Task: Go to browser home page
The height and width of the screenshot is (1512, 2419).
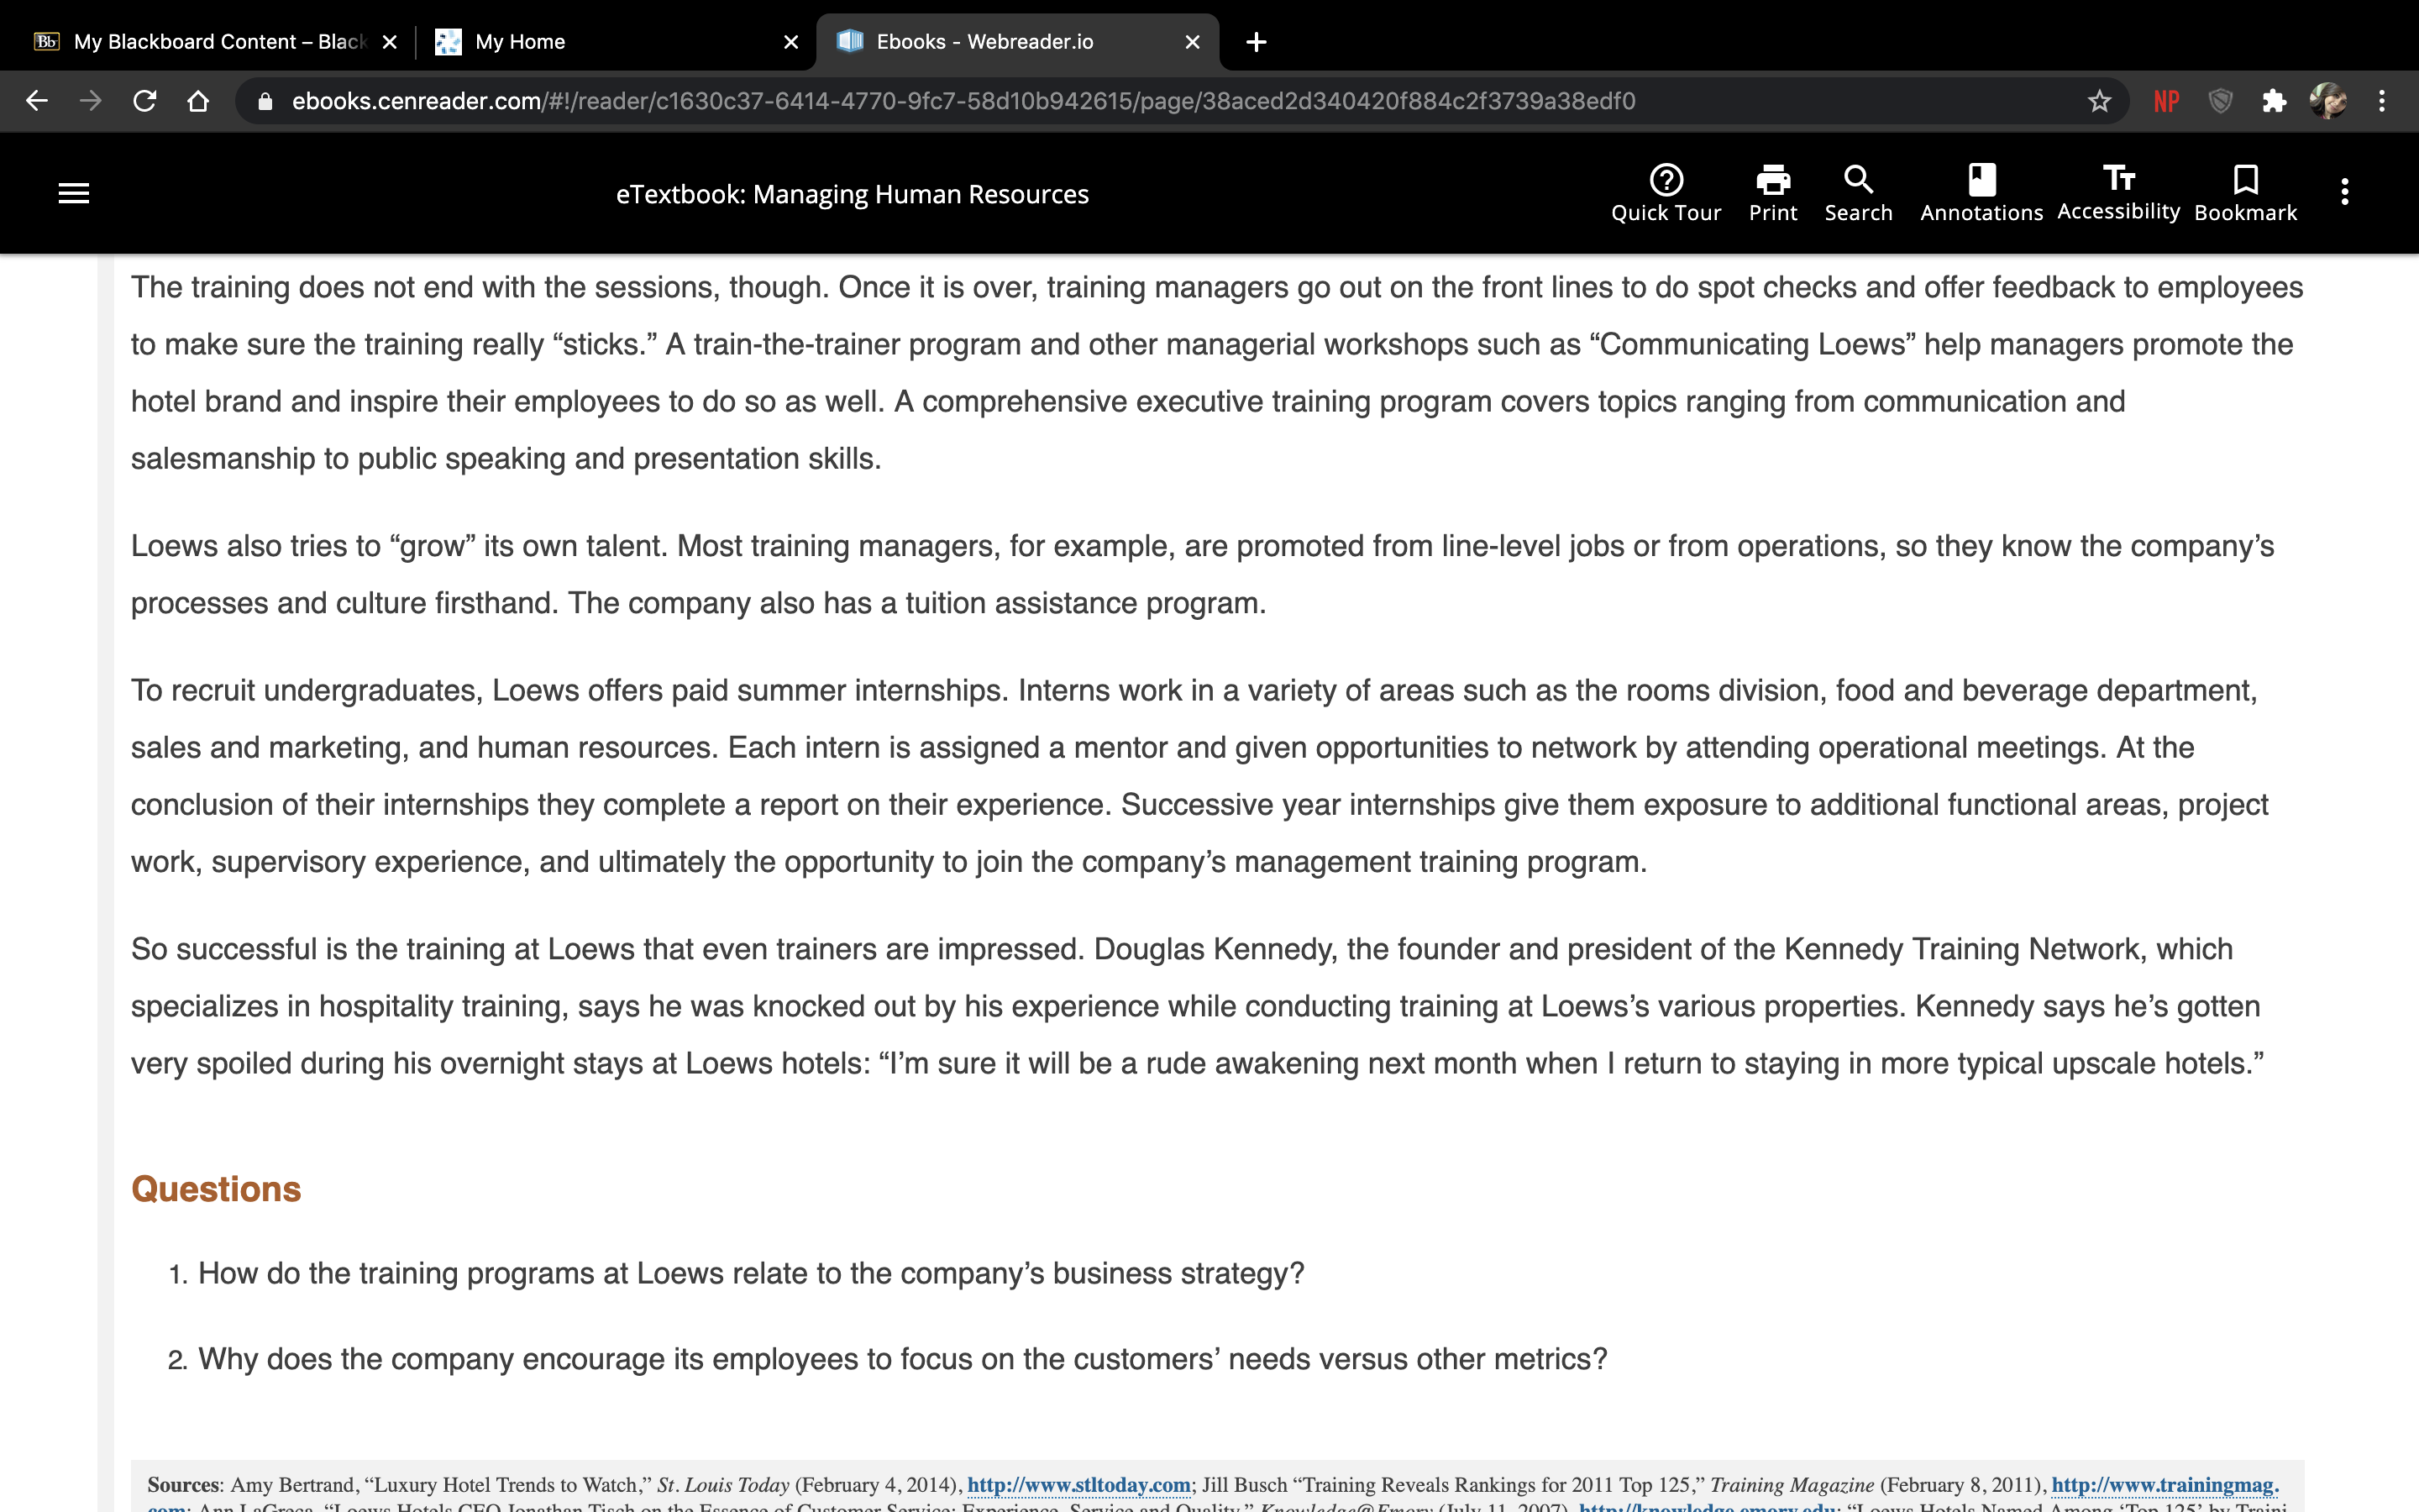Action: coord(198,101)
